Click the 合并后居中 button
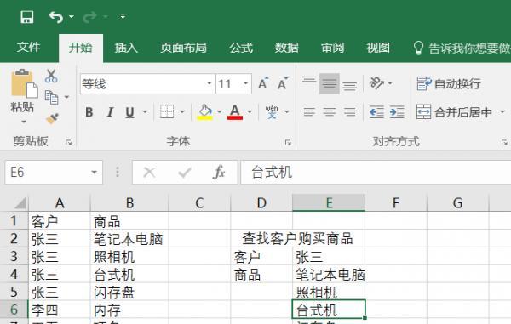The height and width of the screenshot is (324, 511). pyautogui.click(x=454, y=112)
